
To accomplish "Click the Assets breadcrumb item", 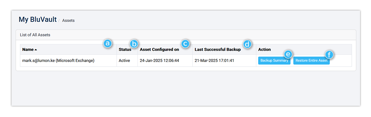I will tap(68, 20).
